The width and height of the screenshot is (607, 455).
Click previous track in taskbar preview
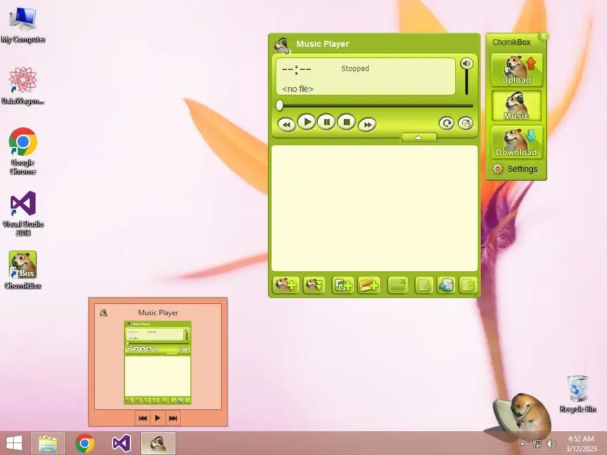point(142,418)
